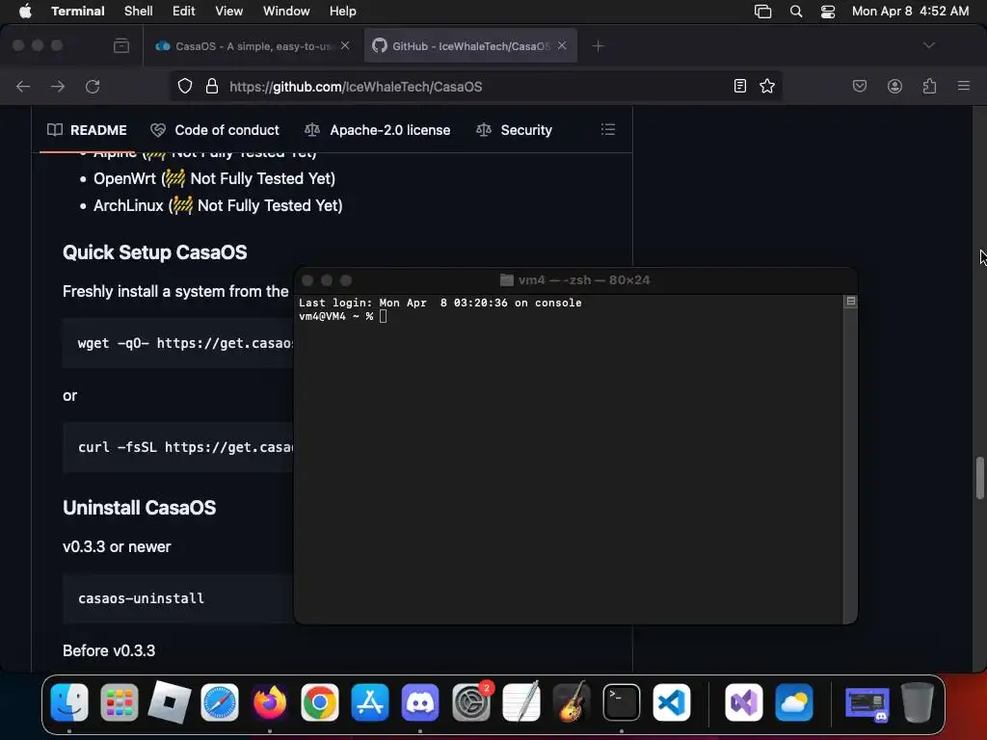Open Google Chrome from the Dock
Viewport: 987px width, 740px height.
click(x=320, y=702)
